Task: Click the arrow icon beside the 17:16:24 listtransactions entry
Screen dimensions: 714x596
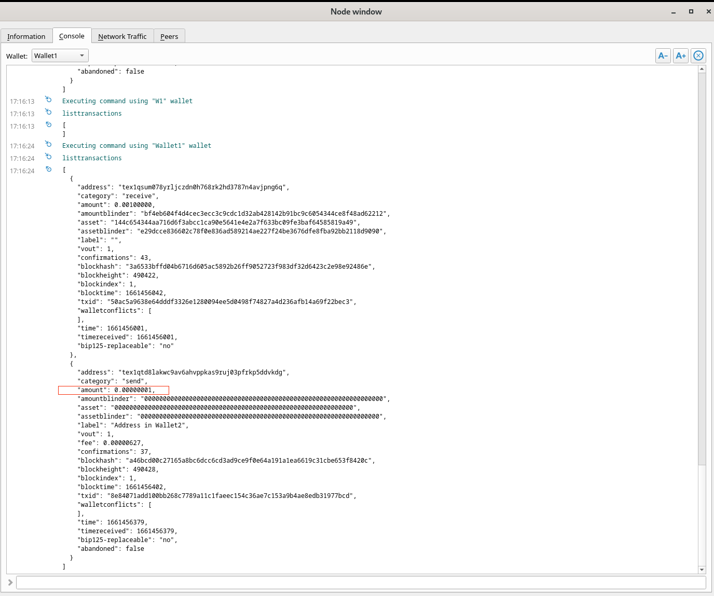Action: [x=48, y=157]
